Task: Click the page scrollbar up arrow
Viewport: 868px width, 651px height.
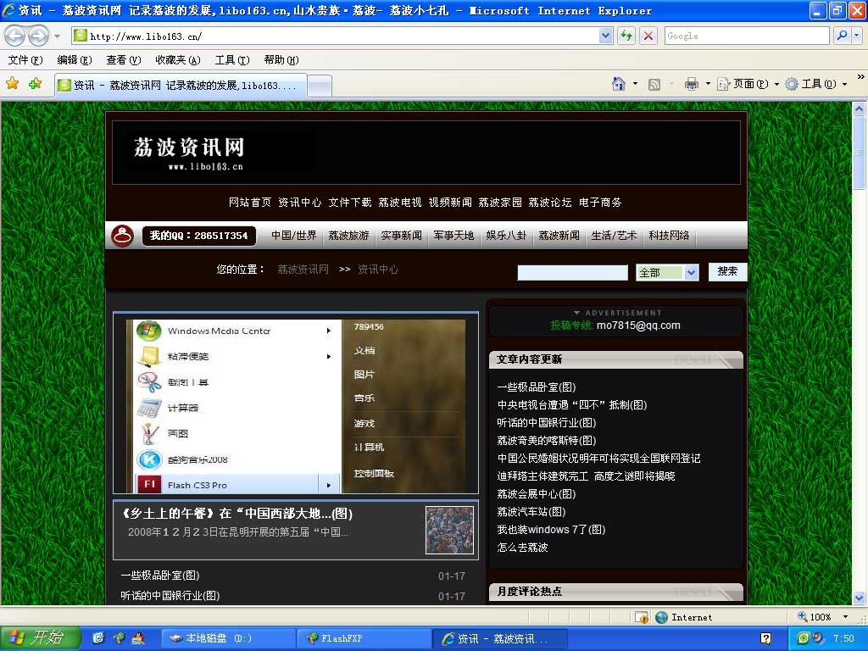Action: pyautogui.click(x=859, y=108)
